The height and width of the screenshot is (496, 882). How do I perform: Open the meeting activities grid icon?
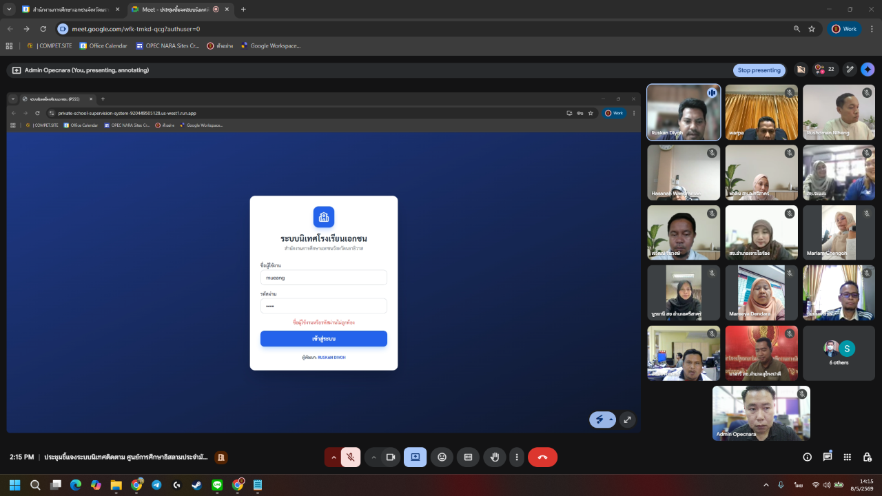[848, 457]
